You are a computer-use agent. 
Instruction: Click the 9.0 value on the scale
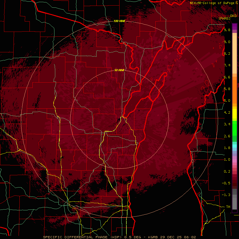tap(227, 42)
